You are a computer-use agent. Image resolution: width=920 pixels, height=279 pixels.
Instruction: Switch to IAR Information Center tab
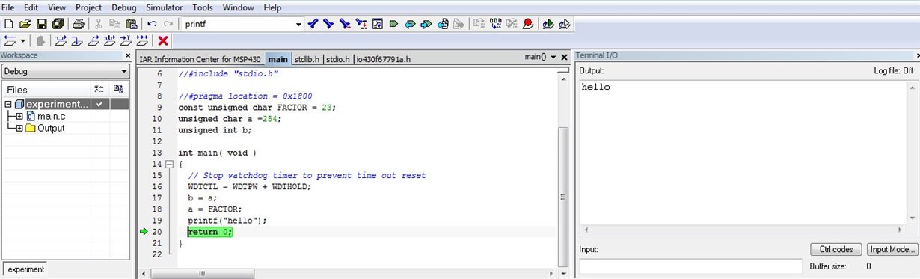click(x=201, y=59)
